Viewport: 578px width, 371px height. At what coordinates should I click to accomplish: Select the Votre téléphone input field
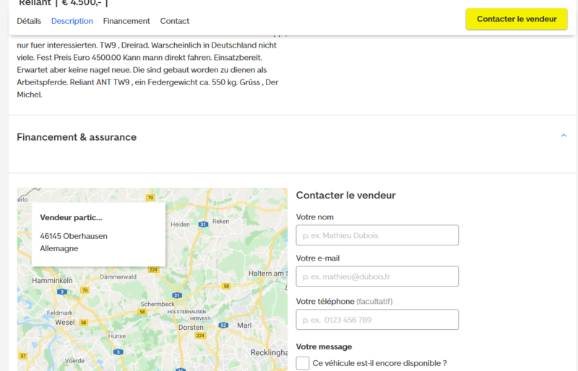pos(377,320)
